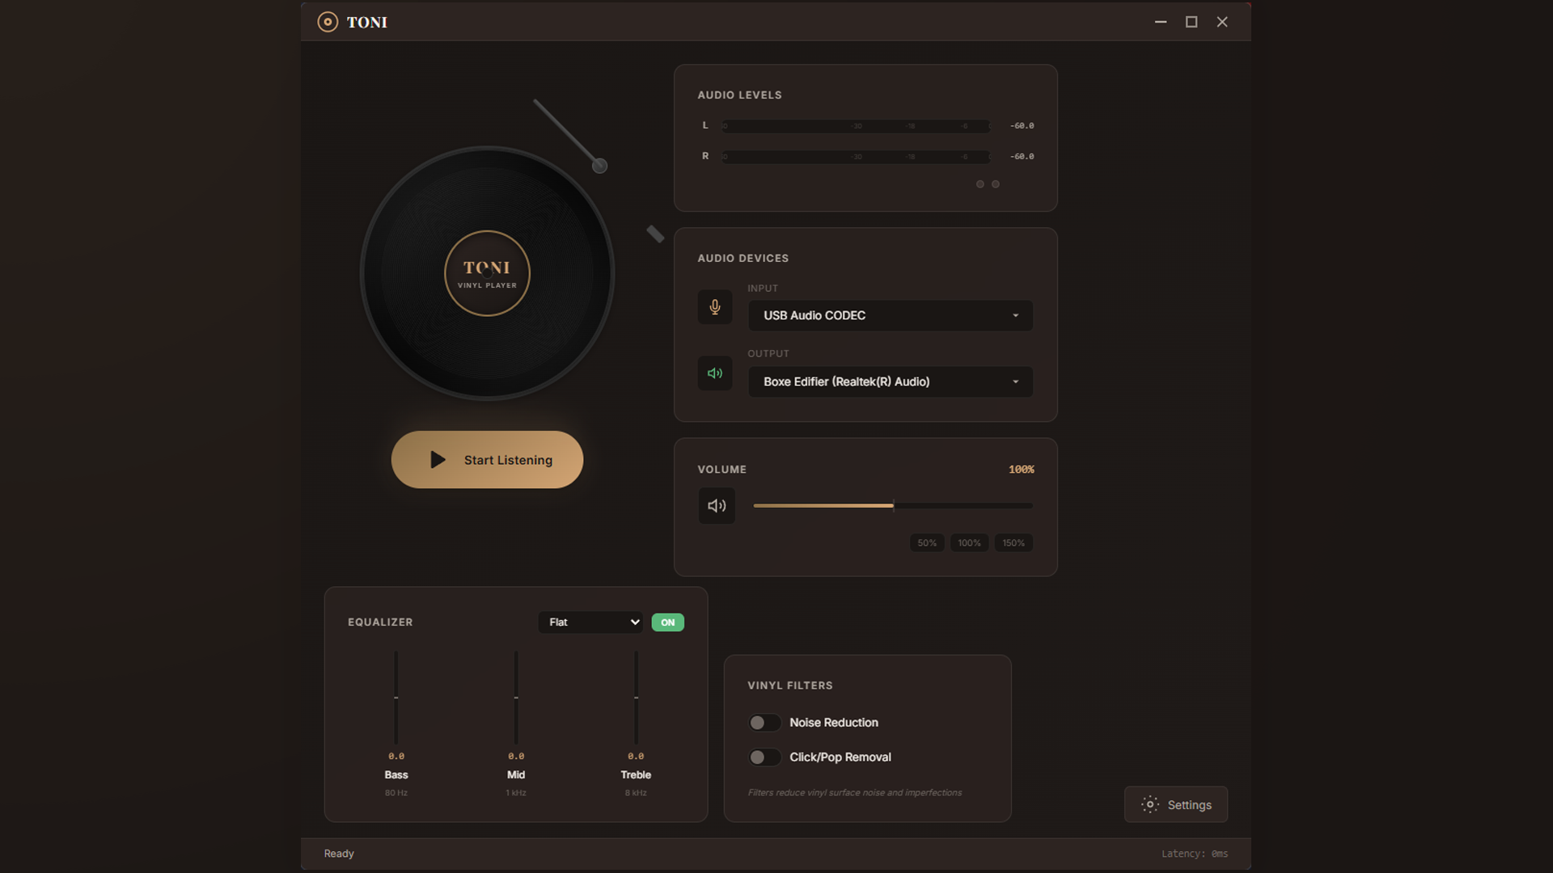Open the OUTPUT device dropdown
1553x873 pixels.
pyautogui.click(x=889, y=381)
